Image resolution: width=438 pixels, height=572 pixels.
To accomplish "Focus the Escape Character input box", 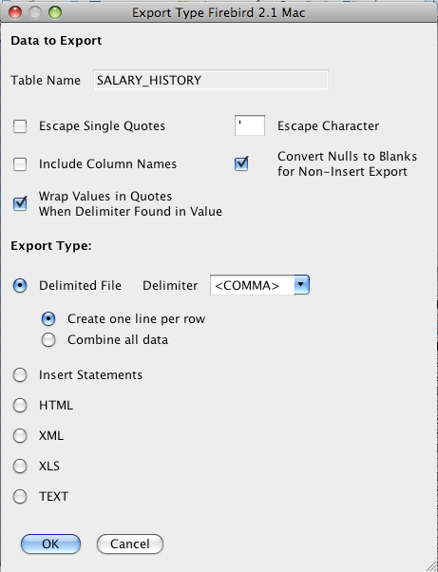I will pyautogui.click(x=250, y=125).
